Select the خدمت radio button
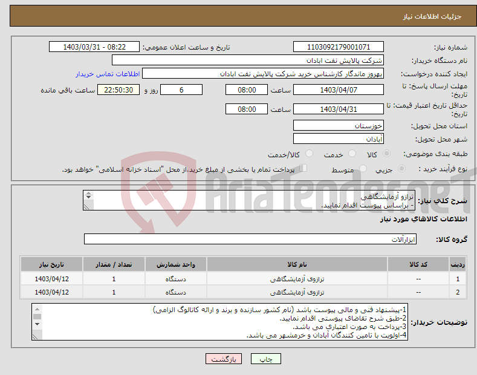The width and height of the screenshot is (477, 375). (352, 154)
